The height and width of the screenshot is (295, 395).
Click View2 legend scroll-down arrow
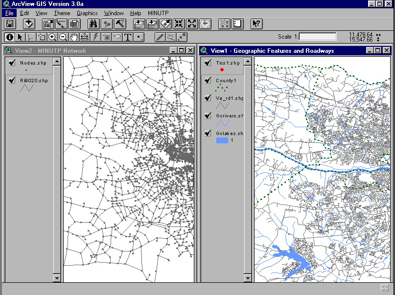[x=57, y=278]
